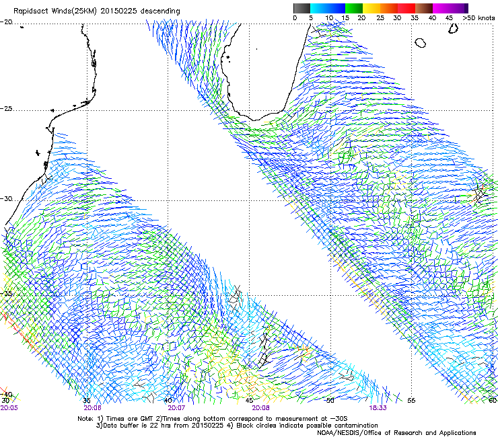498x437 pixels.
Task: Click the orange 25-30 knots legend swatch
Action: point(389,8)
